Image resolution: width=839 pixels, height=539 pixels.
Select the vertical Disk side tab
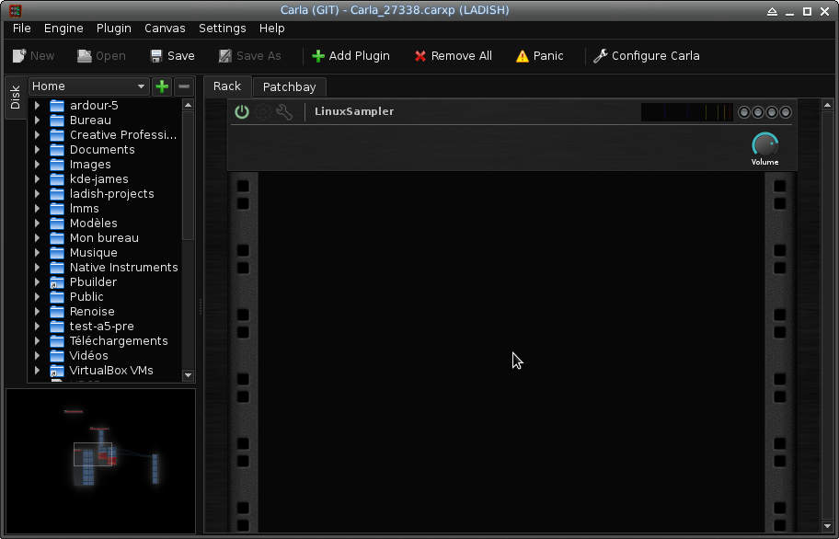click(15, 97)
